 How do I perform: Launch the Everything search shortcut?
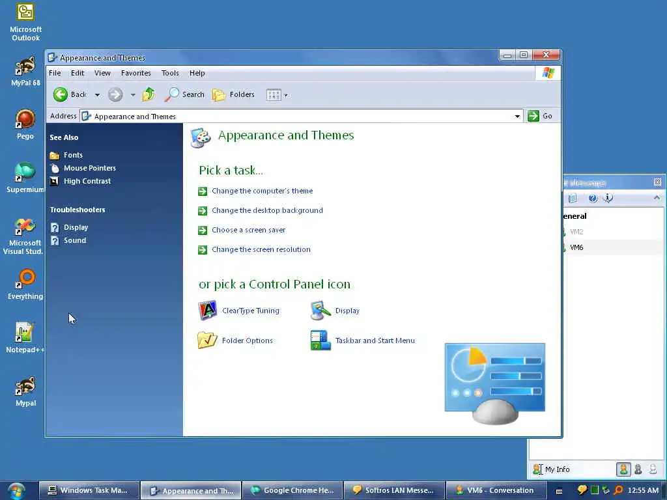(x=25, y=285)
